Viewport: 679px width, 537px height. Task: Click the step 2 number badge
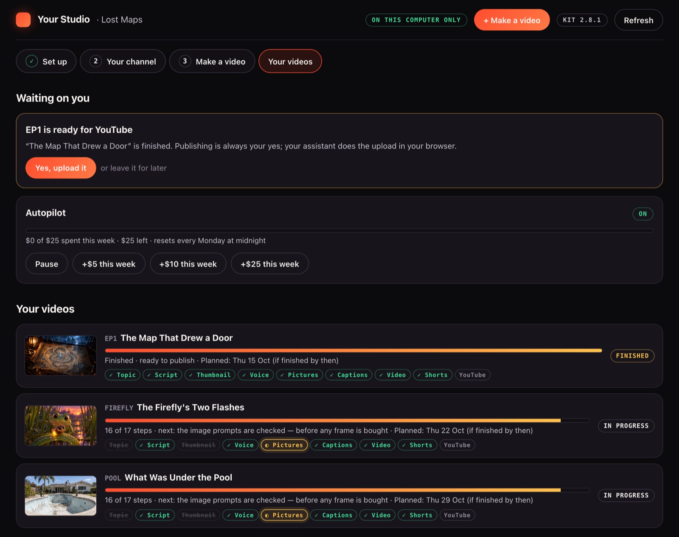[x=96, y=61]
